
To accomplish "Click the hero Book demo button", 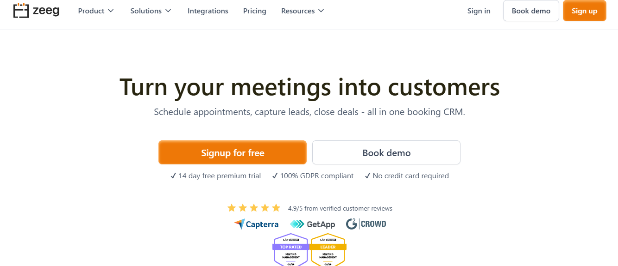I will point(386,152).
